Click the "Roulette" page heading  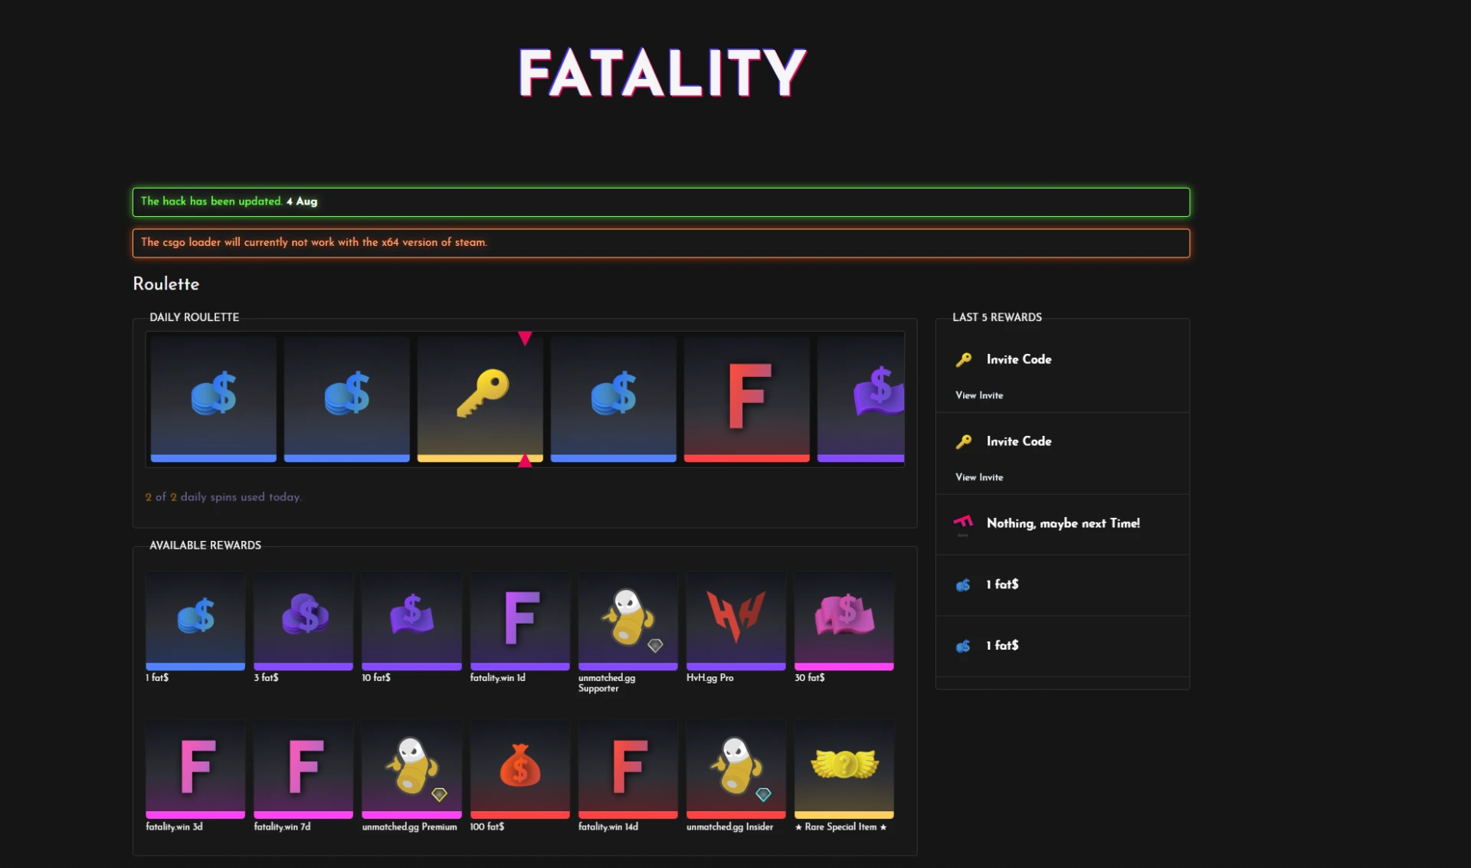point(166,284)
